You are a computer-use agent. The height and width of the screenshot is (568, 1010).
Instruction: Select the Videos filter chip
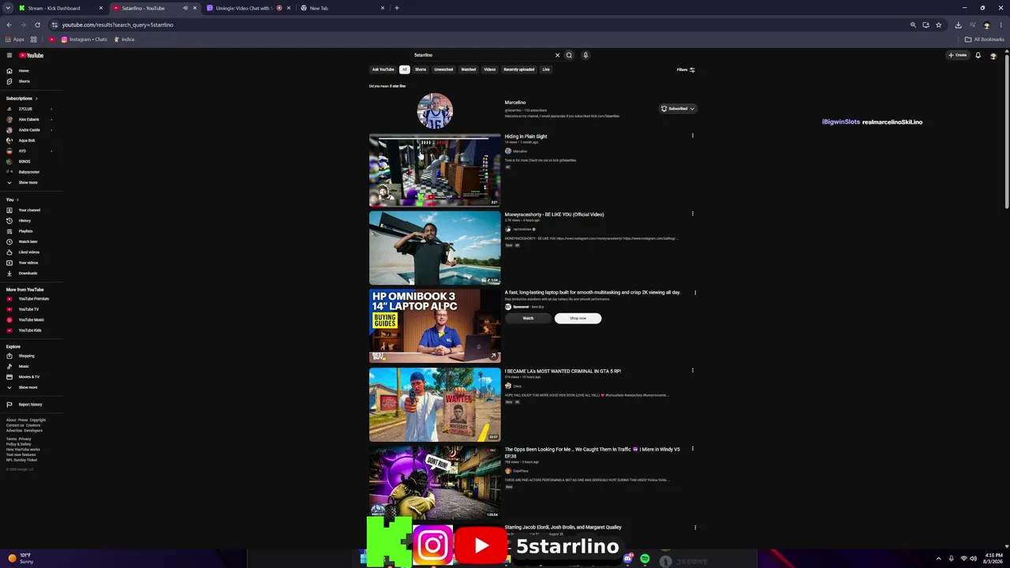pos(490,69)
